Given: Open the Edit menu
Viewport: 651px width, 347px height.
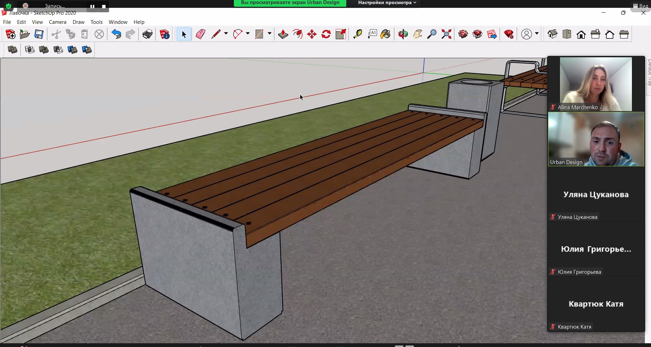Looking at the screenshot, I should pos(21,22).
